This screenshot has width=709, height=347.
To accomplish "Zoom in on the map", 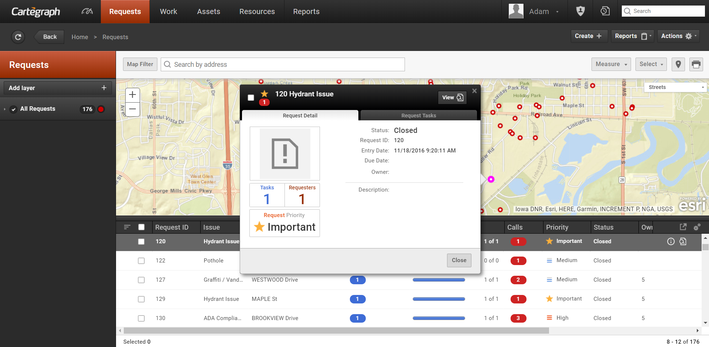I will [133, 95].
